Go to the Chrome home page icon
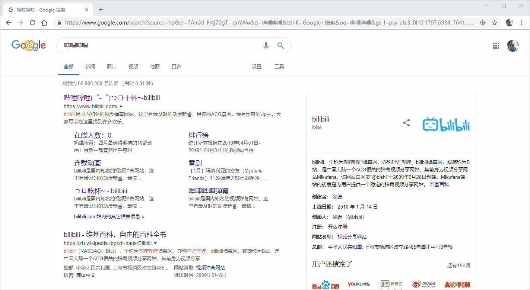The height and width of the screenshot is (290, 530). tap(44, 23)
